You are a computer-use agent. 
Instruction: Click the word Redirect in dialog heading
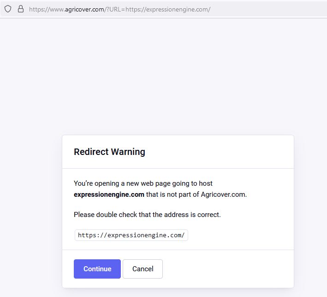(90, 152)
